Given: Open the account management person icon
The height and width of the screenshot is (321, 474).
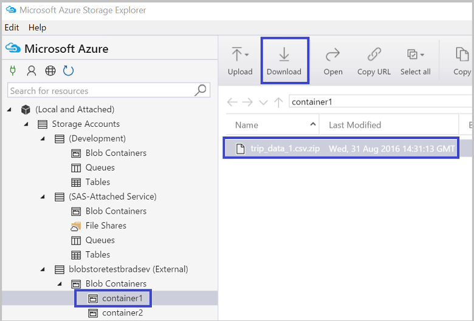Looking at the screenshot, I should [32, 70].
